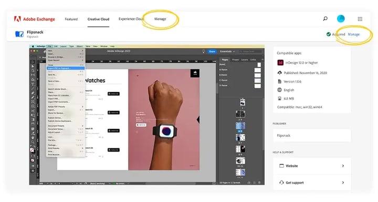Screen dimensions: 378x202
Task: Choose Publish Online in File menu
Action: (x=65, y=118)
